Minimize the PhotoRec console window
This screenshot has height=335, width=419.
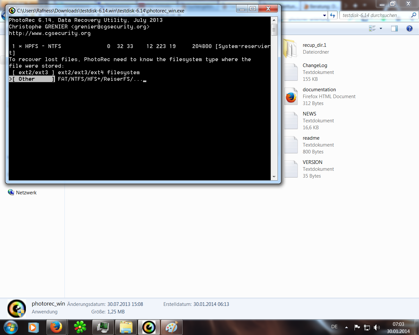coord(242,9)
